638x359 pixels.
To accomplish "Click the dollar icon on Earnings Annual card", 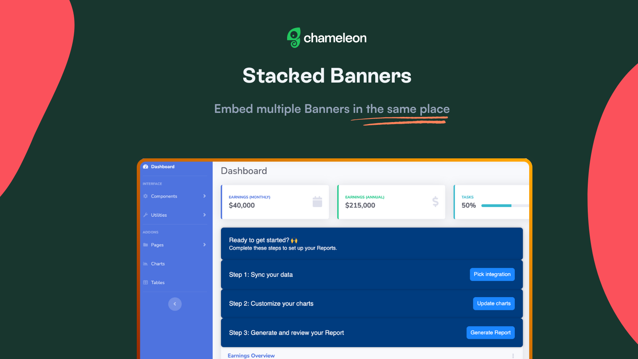I will (435, 201).
